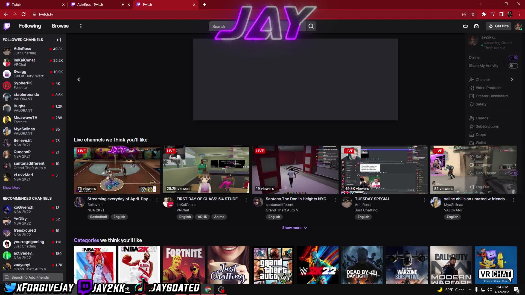The height and width of the screenshot is (295, 525).
Task: Toggle the Online presence switch
Action: [x=513, y=58]
